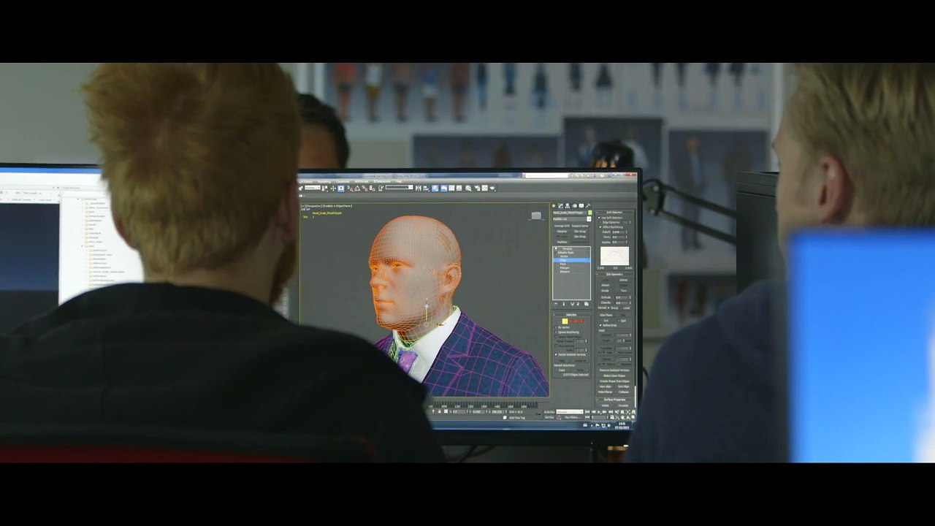Click Remove Isolated Vertices button
The height and width of the screenshot is (526, 935).
(614, 370)
